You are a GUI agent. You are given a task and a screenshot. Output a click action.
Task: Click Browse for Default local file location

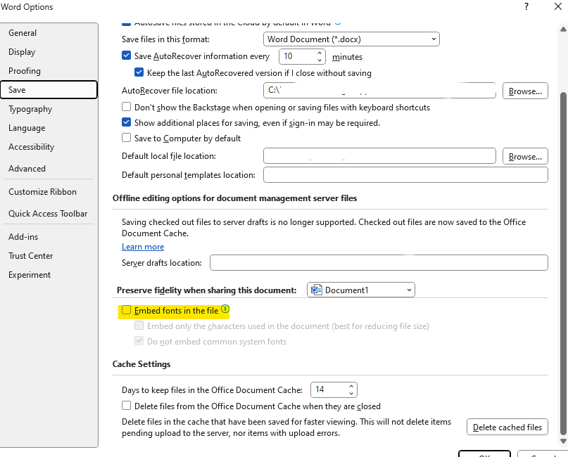point(525,156)
